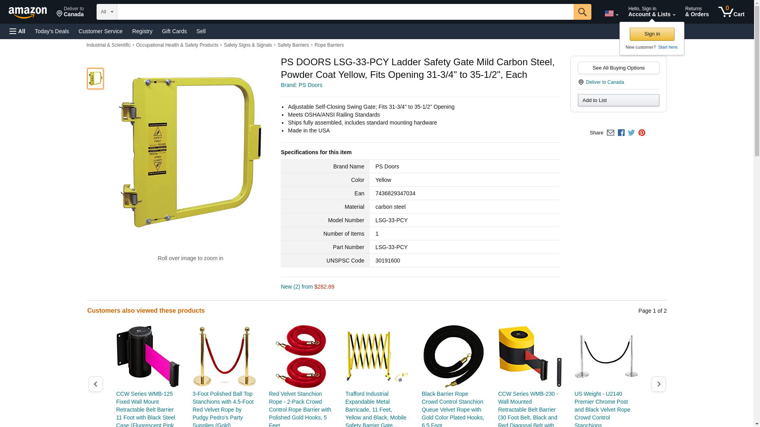Open Brand: PS Doors link
The height and width of the screenshot is (427, 760).
301,85
